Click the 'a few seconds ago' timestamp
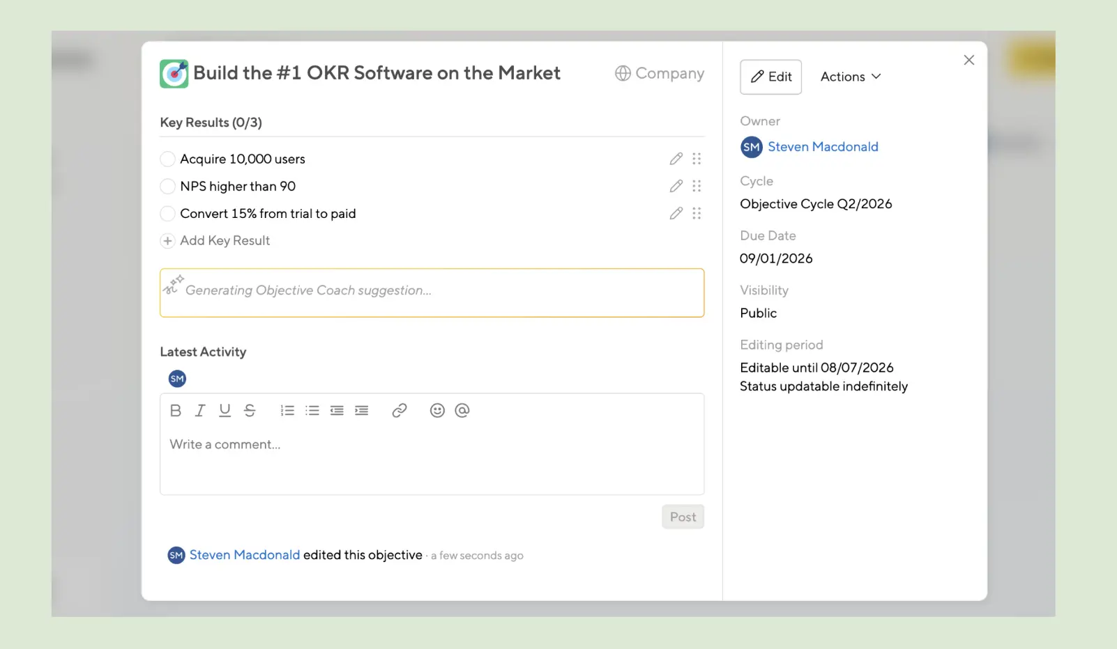The image size is (1117, 649). (477, 556)
